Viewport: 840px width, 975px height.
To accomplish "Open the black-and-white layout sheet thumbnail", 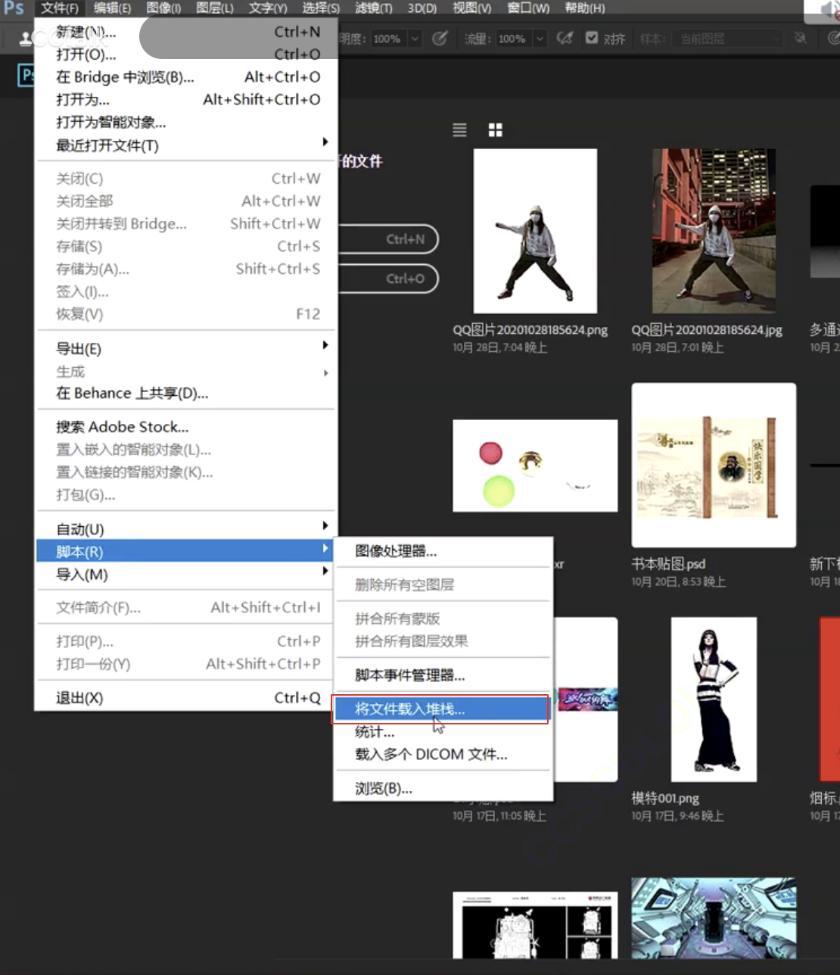I will point(535,926).
